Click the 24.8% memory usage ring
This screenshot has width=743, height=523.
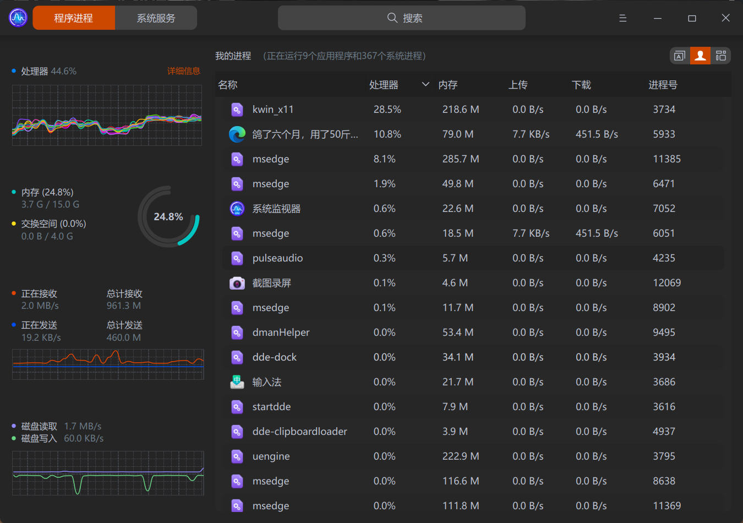point(169,216)
